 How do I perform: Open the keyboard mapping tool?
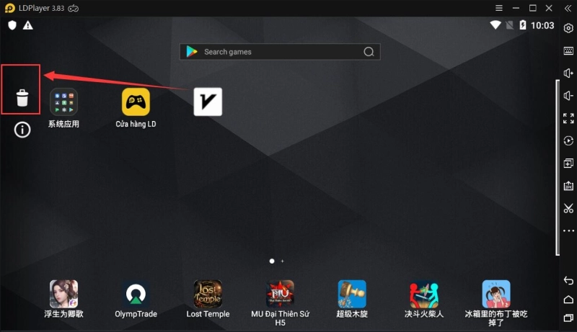pyautogui.click(x=568, y=51)
